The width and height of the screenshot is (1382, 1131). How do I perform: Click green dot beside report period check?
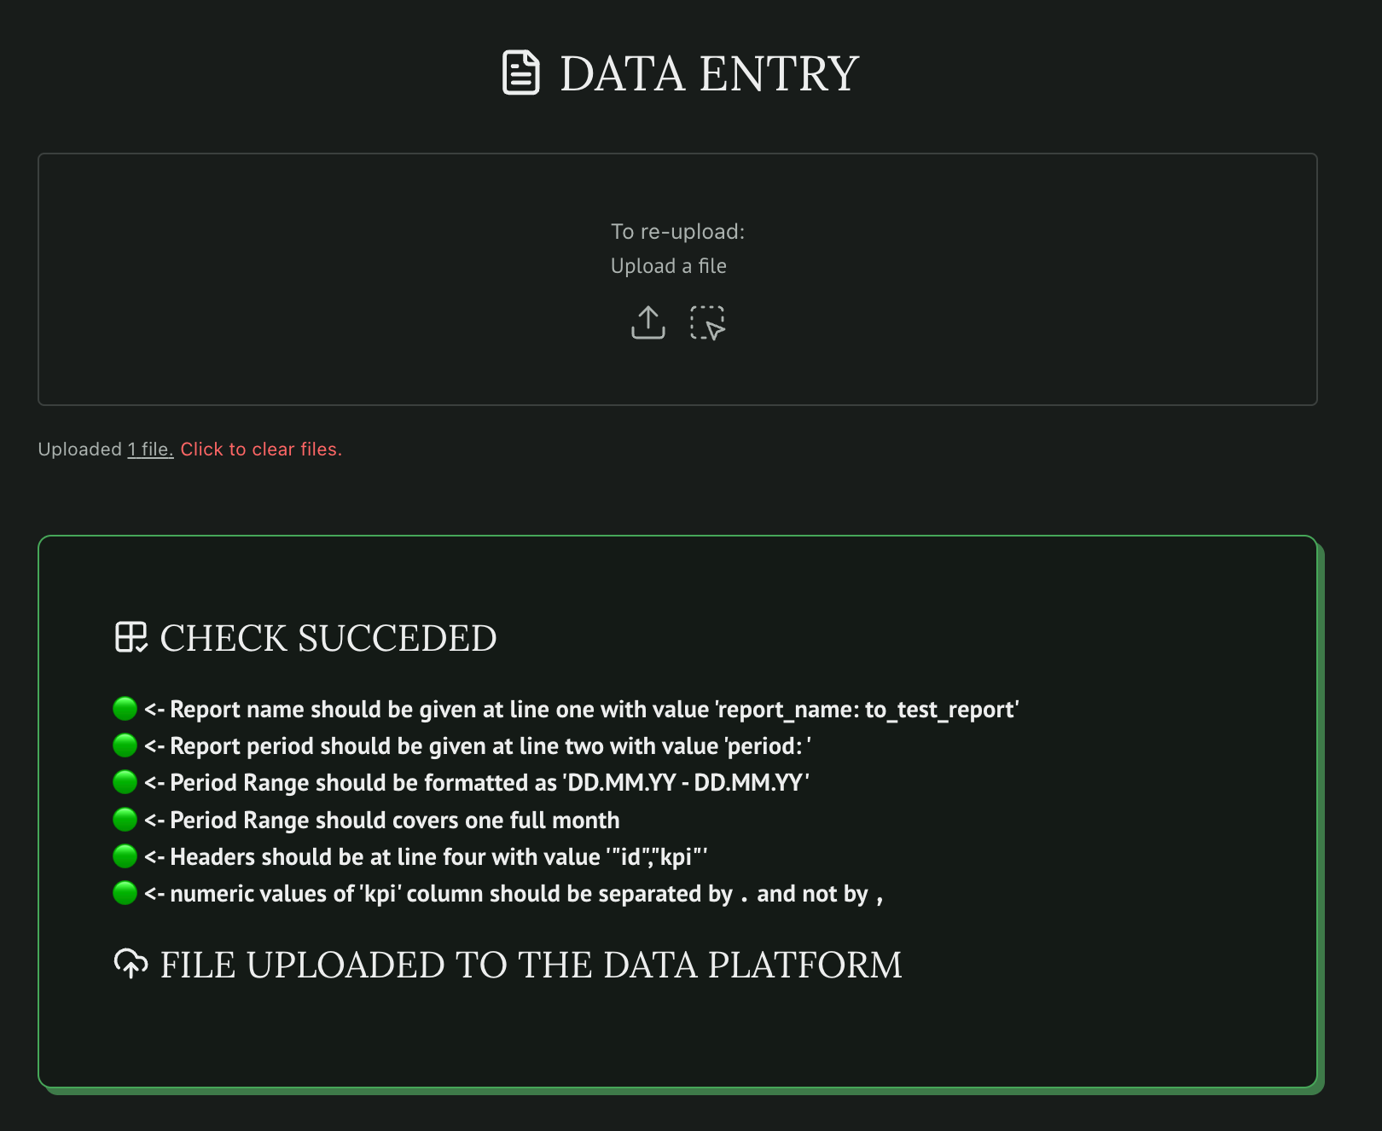click(125, 745)
